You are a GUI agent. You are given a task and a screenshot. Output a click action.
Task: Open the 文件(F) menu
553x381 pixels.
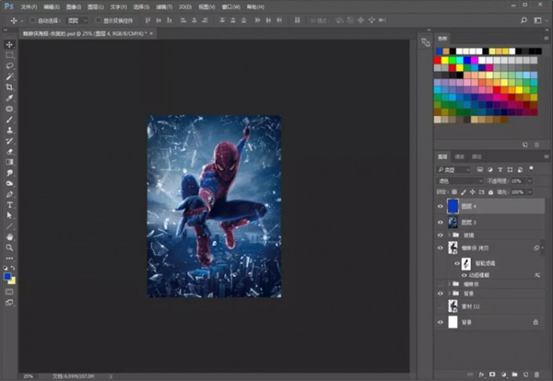pos(29,6)
